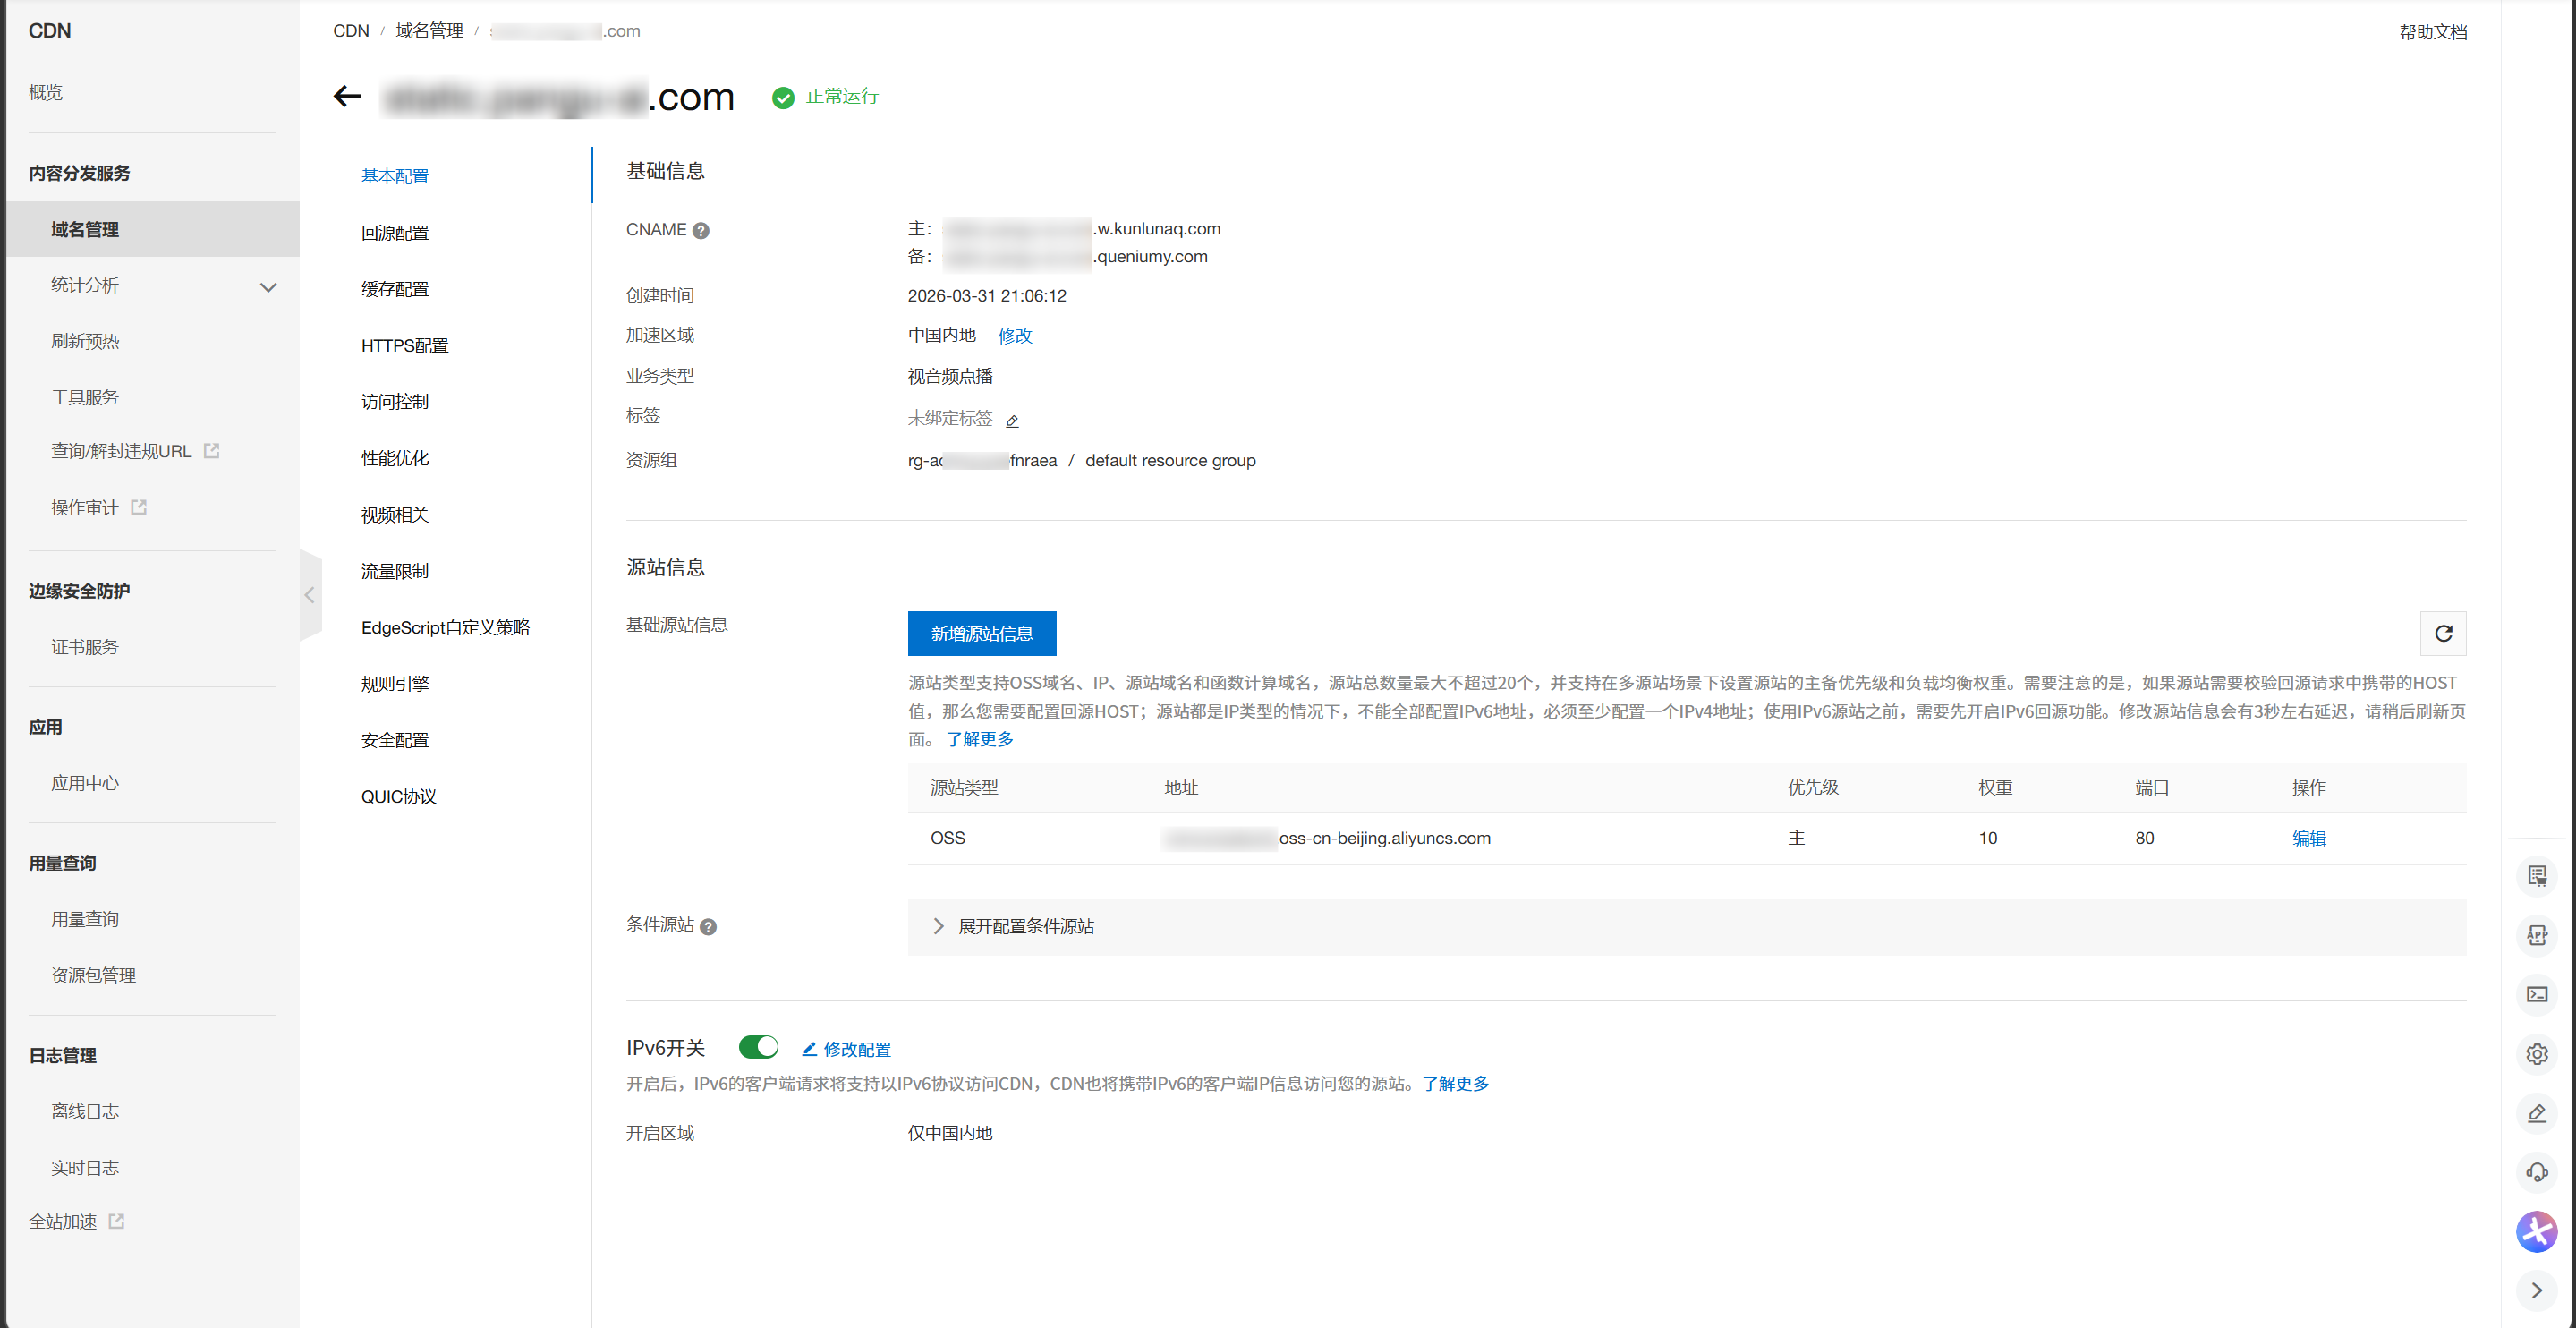
Task: Launch the AI assistant colorful icon
Action: (2538, 1232)
